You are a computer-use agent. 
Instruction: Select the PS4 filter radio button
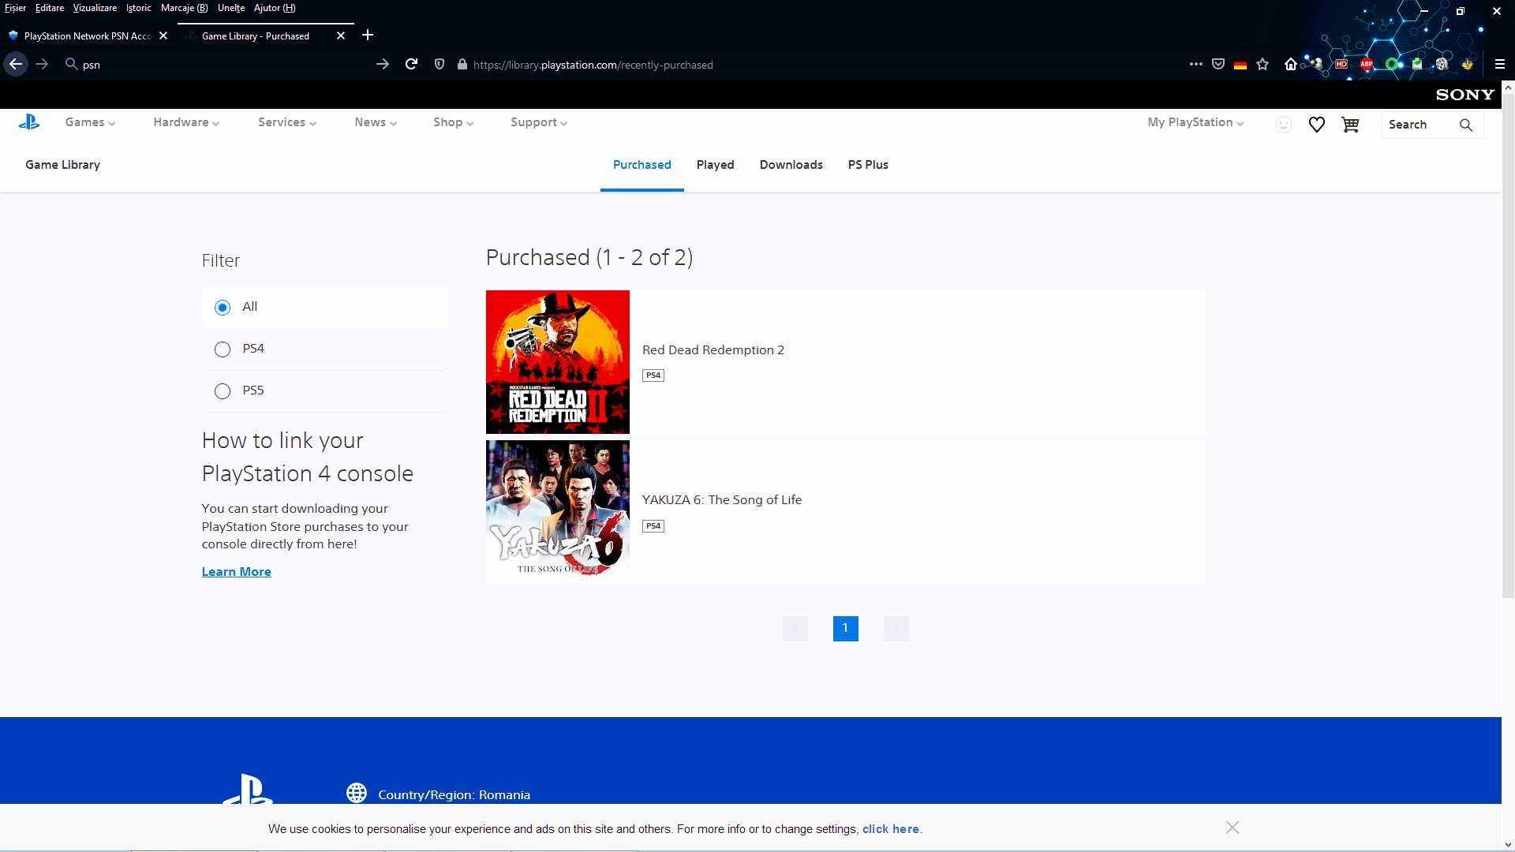[x=223, y=349]
